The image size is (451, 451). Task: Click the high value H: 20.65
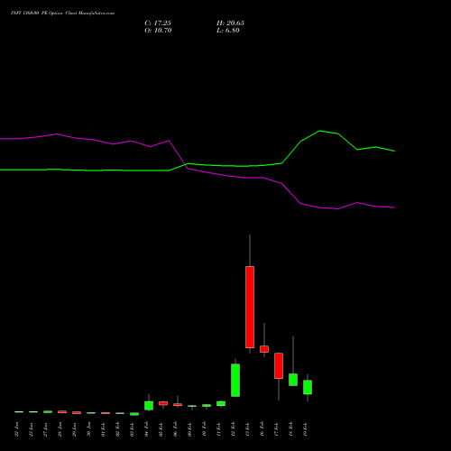tap(230, 23)
